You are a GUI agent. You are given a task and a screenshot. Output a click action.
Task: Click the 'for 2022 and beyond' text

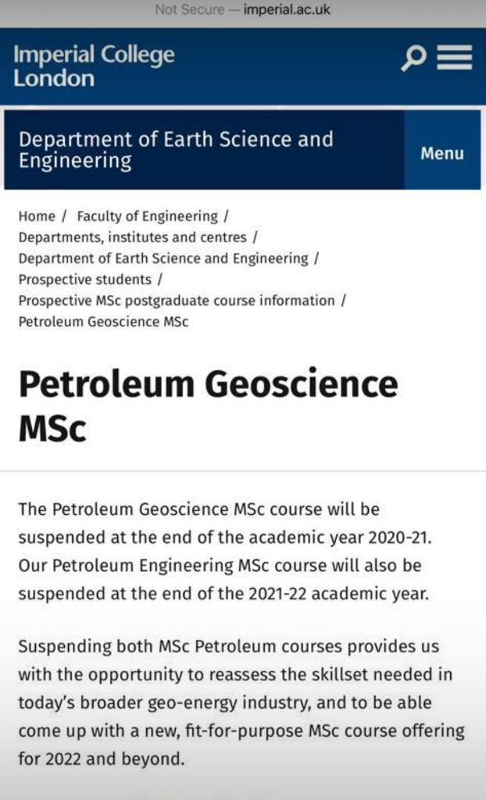(x=102, y=759)
